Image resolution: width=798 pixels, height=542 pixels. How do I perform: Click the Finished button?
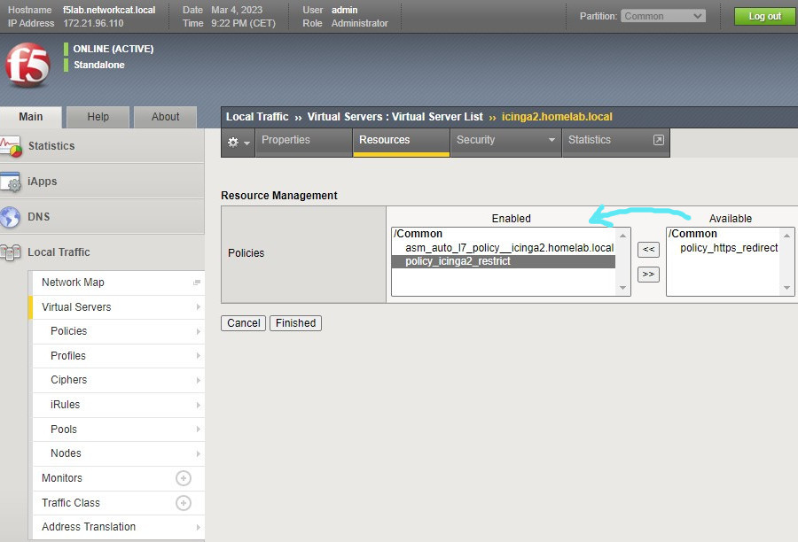coord(295,323)
